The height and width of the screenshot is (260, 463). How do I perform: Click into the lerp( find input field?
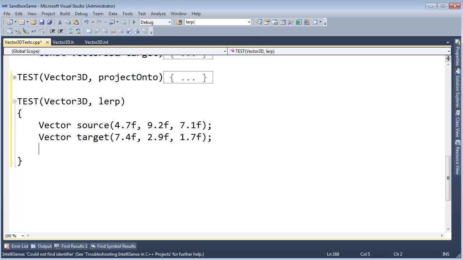pos(216,22)
